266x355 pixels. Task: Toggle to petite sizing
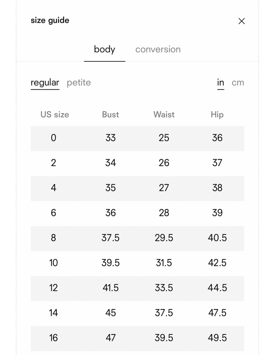(x=79, y=83)
